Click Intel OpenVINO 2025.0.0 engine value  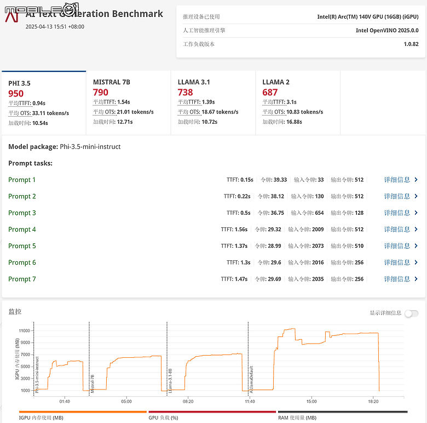coord(387,30)
